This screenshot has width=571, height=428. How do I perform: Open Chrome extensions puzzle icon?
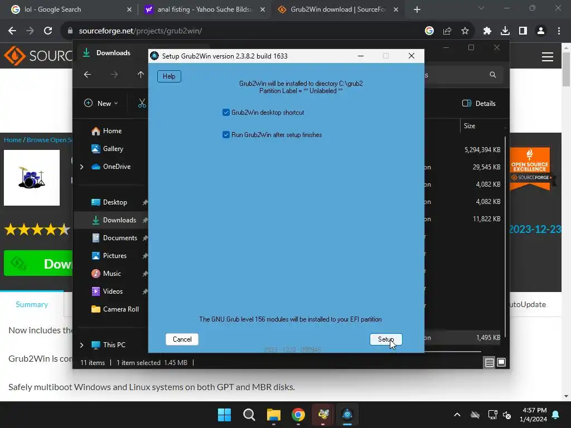(x=487, y=31)
